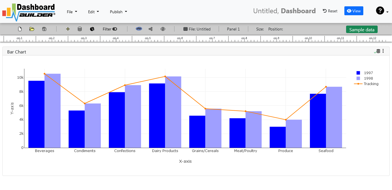This screenshot has width=392, height=190.
Task: Add a new element with the plus icon
Action: point(68,29)
